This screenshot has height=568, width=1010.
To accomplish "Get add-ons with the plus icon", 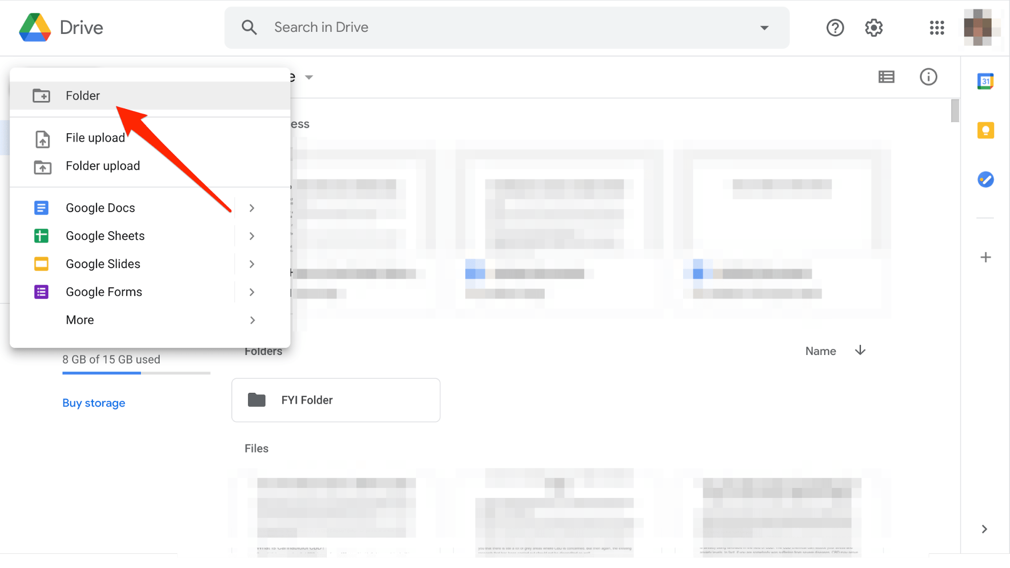I will pyautogui.click(x=985, y=257).
